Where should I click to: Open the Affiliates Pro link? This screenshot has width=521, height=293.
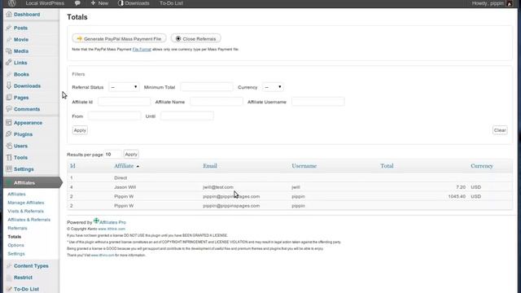(112, 222)
